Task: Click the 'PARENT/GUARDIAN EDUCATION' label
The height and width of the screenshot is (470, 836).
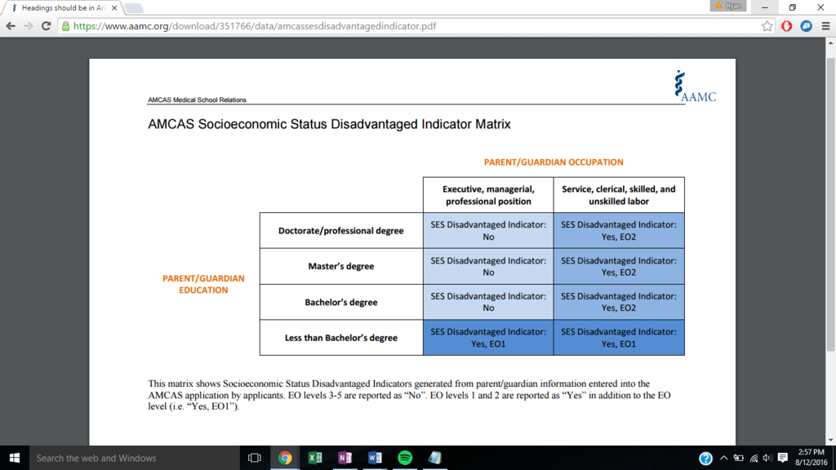Action: tap(203, 284)
